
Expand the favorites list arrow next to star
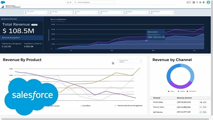coord(190,2)
